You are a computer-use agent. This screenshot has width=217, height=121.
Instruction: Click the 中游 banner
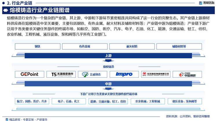tap(108, 84)
